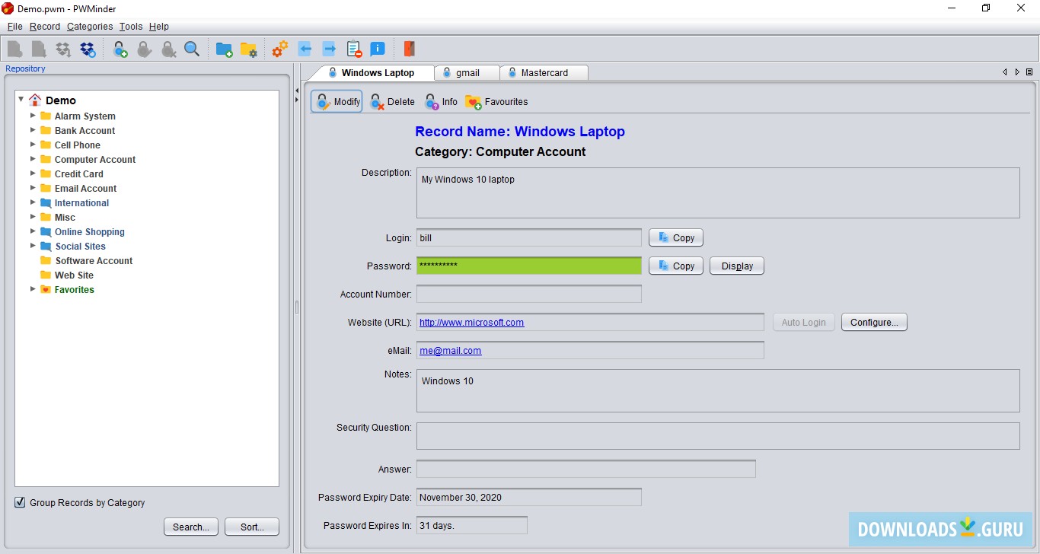Click the grayed-out Dropbox toolbar icon
Screen dimensions: 1040x554
tap(64, 49)
